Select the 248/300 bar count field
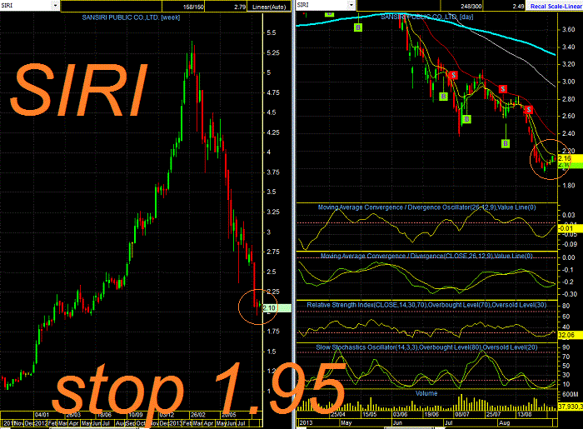This screenshot has height=429, width=583. pos(461,6)
